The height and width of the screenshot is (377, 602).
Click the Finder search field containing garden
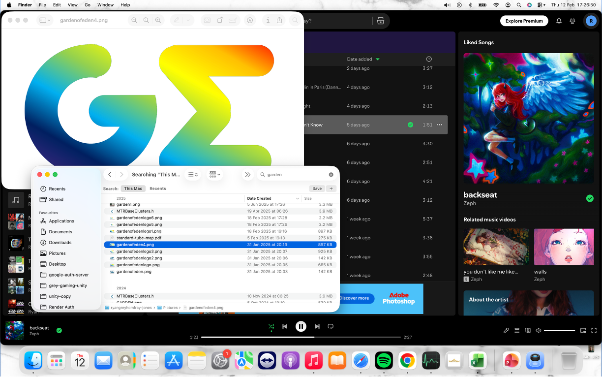tap(296, 174)
